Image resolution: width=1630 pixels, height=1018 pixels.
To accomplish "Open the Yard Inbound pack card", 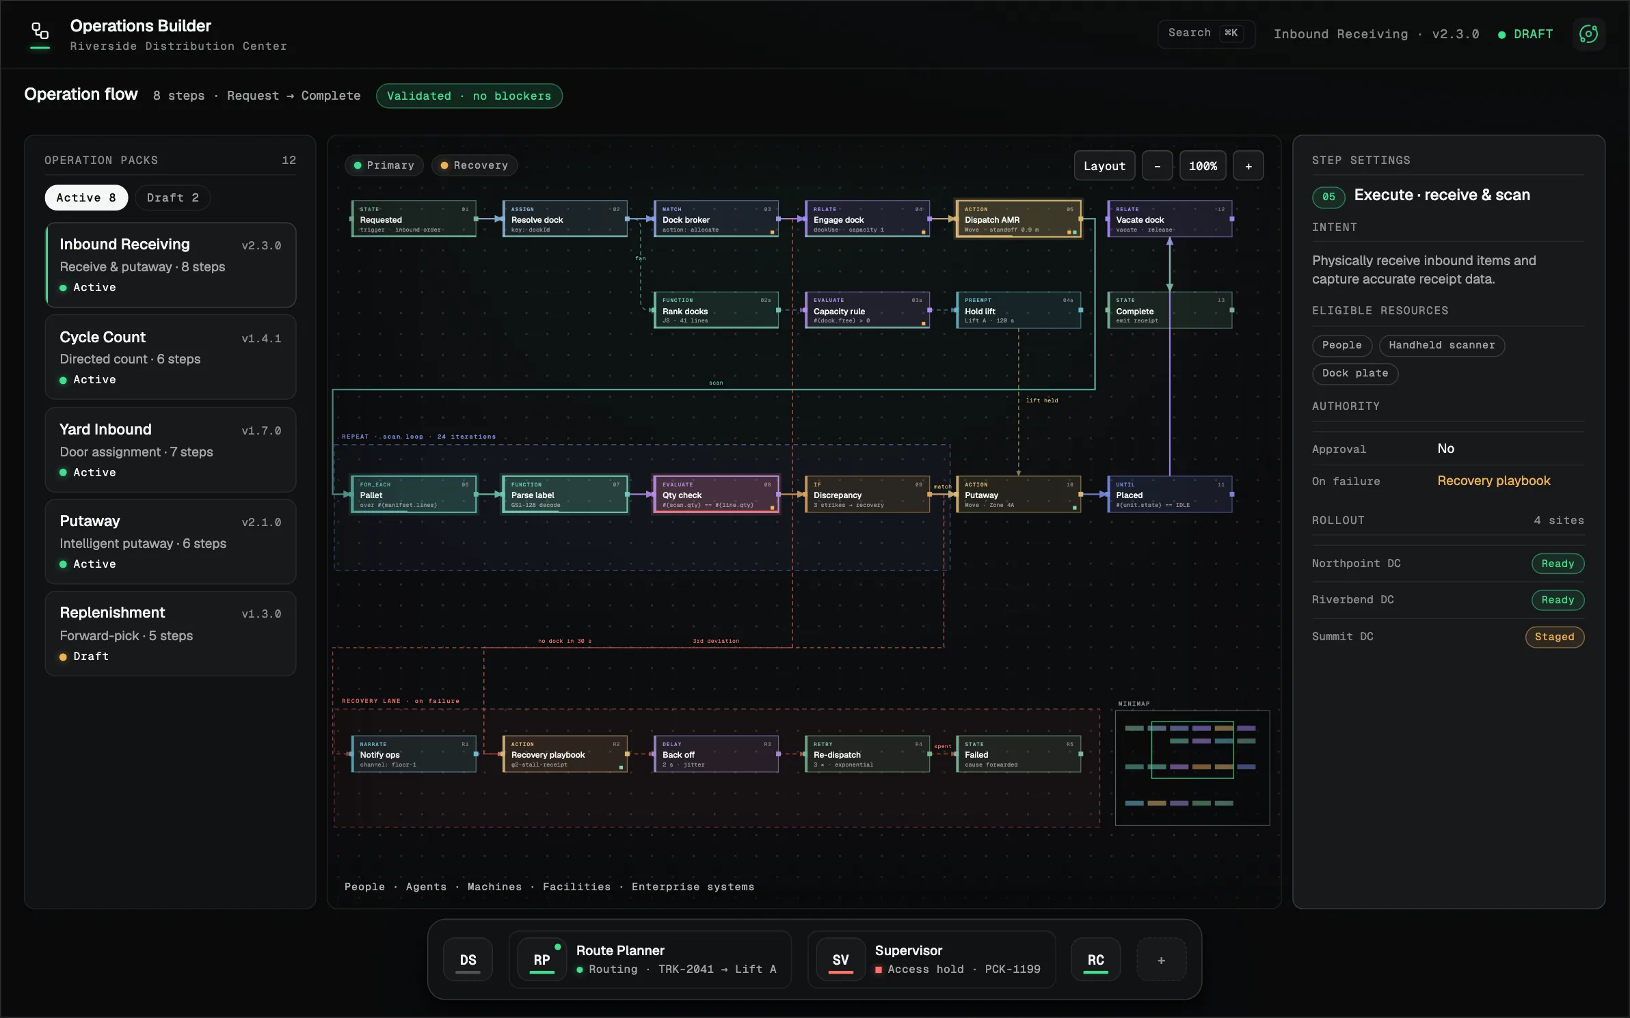I will point(170,450).
